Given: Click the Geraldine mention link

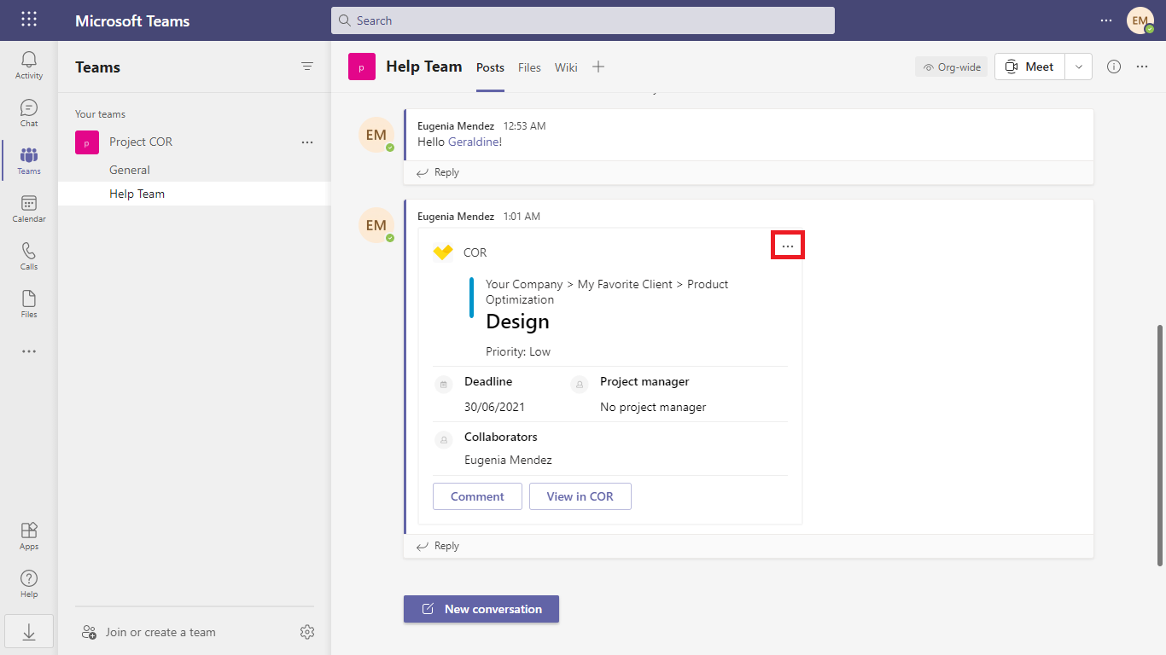Looking at the screenshot, I should click(473, 142).
